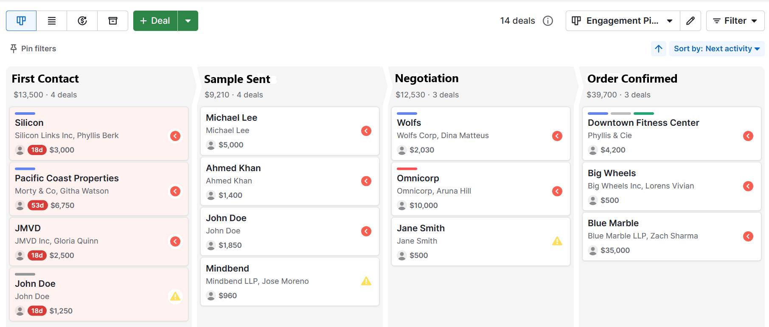Open the Ahmed Khan deal title
Screen dimensions: 769x327
233,168
